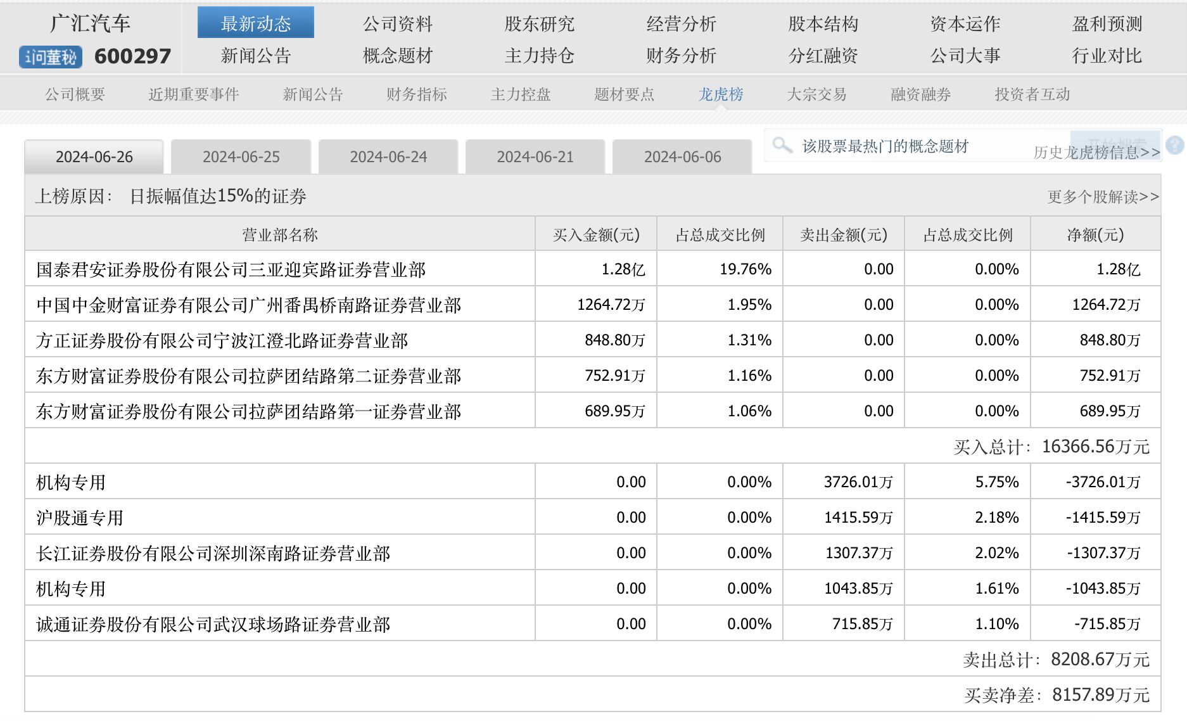Click the 历史龙虎榜信息 link
This screenshot has height=721, width=1187.
[x=1096, y=153]
